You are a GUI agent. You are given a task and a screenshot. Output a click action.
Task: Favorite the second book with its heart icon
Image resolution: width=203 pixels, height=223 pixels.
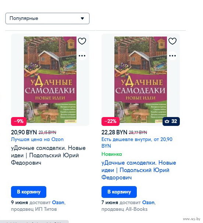click(172, 41)
